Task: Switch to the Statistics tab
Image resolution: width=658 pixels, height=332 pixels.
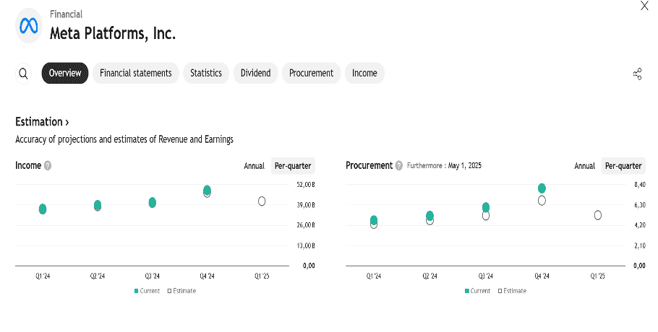Action: pos(206,73)
